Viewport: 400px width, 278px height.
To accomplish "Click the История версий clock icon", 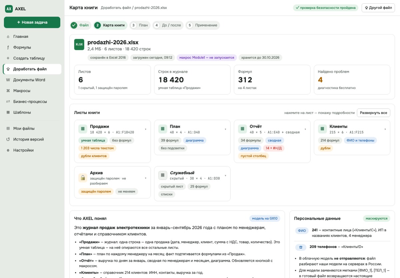I will [x=8, y=140].
